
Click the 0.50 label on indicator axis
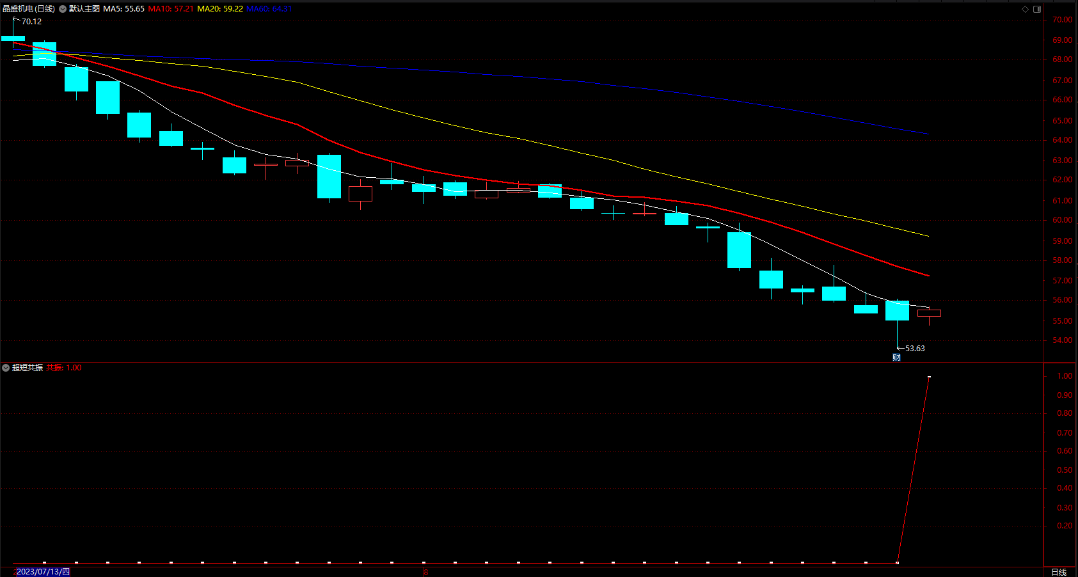point(1065,470)
